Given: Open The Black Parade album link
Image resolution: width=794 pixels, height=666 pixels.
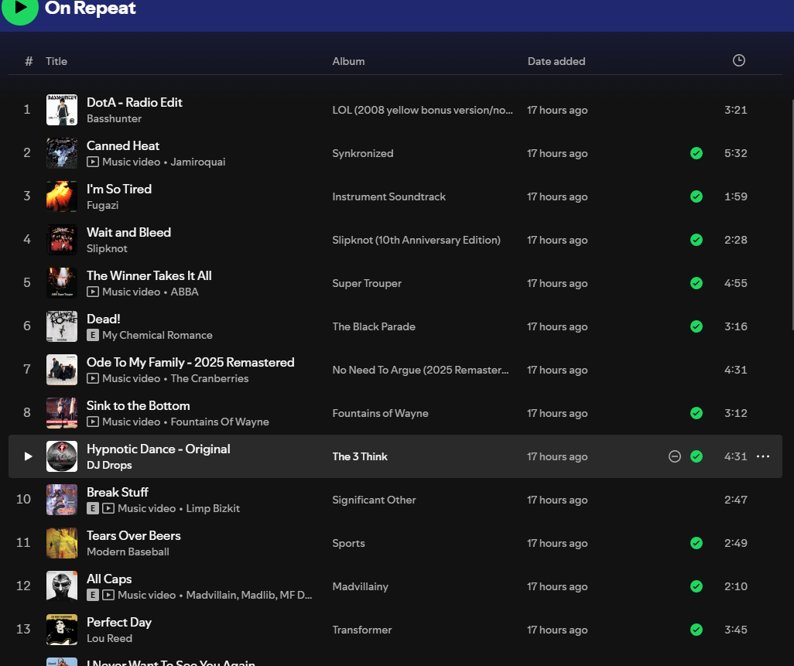Looking at the screenshot, I should point(374,327).
